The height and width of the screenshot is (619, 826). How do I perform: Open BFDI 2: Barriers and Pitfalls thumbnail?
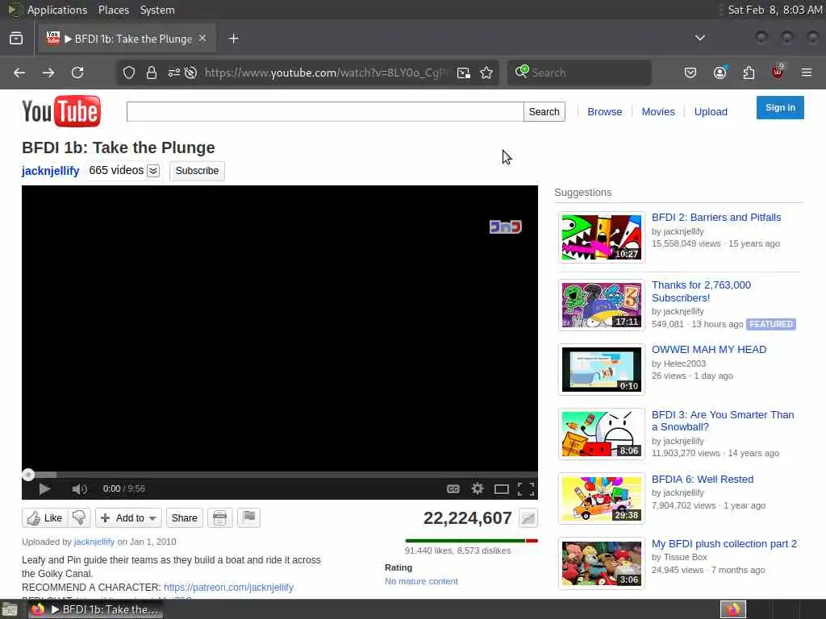602,237
